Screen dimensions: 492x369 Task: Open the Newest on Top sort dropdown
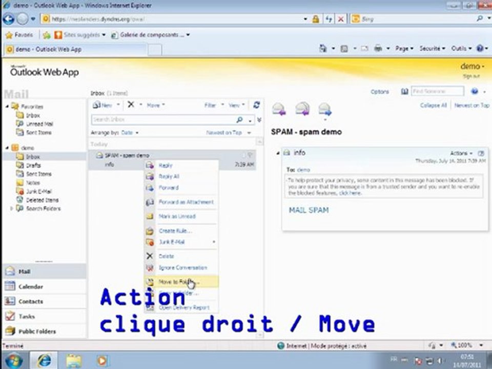click(x=229, y=133)
